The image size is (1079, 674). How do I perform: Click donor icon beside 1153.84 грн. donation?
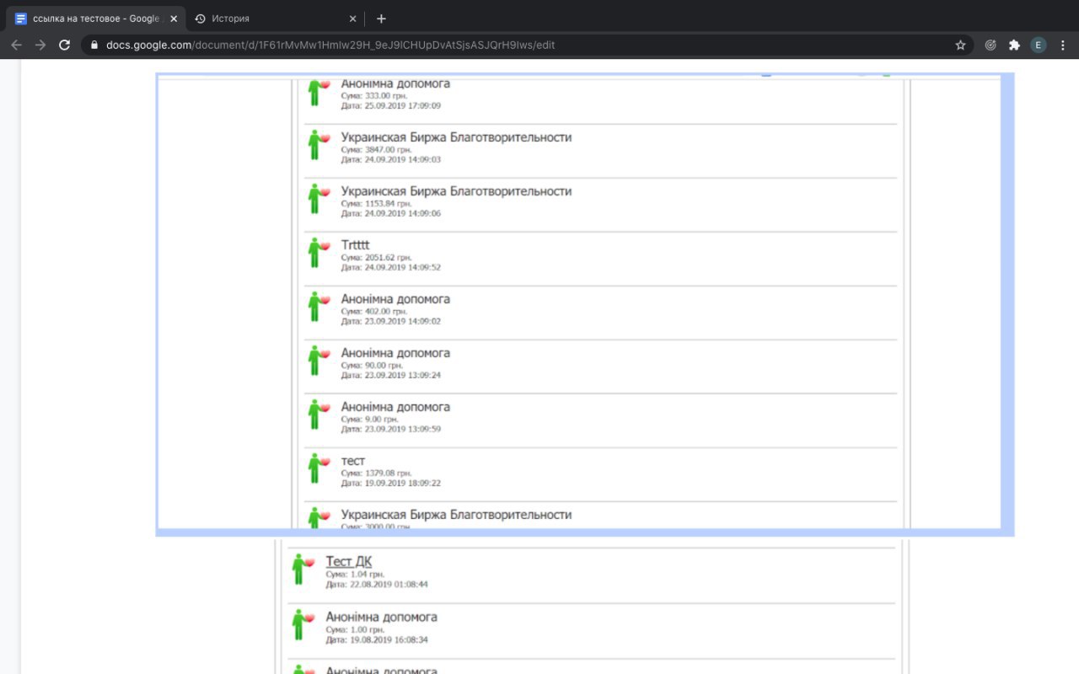coord(318,199)
